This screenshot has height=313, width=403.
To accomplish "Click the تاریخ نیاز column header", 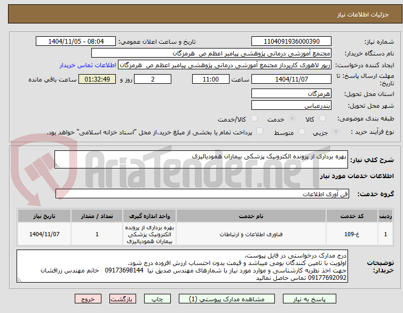I will (x=44, y=216).
